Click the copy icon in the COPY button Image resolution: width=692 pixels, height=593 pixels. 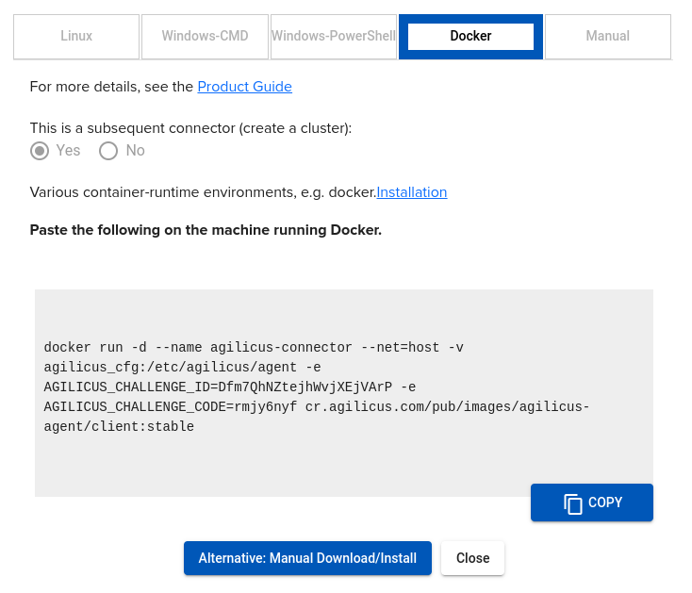point(572,503)
